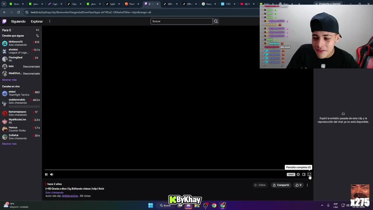The height and width of the screenshot is (210, 373).
Task: Click the taskbar Buscar search box
Action: pos(165,205)
